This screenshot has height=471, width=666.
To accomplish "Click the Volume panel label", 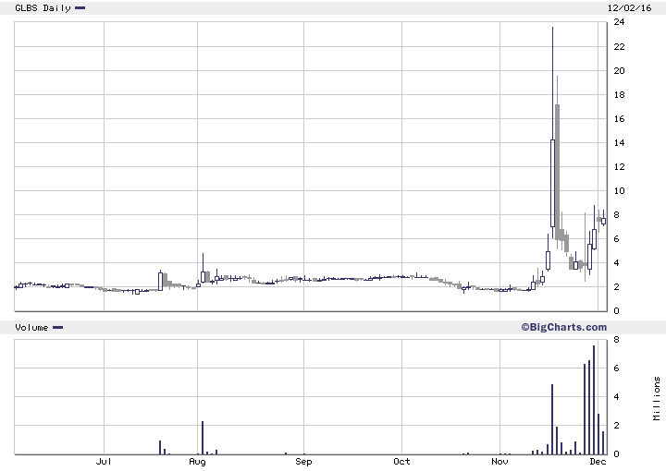I will 31,327.
